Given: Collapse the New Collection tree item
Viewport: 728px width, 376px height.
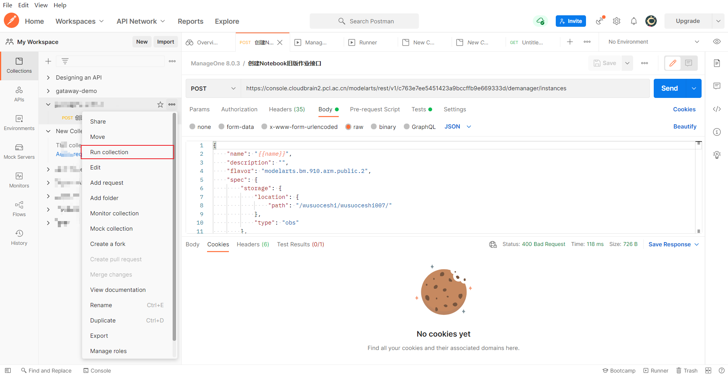Looking at the screenshot, I should coord(48,131).
